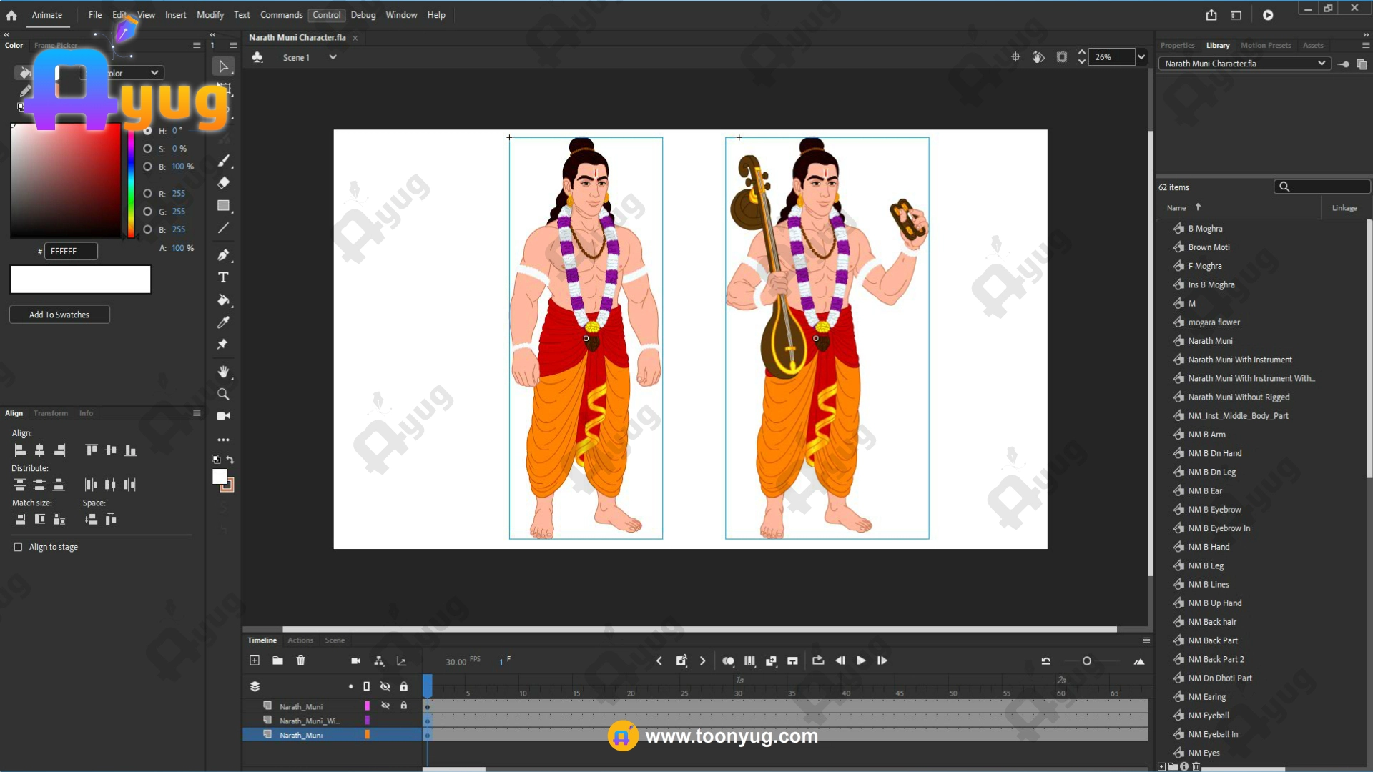Expand the Scene 1 dropdown
Screen dimensions: 1373x772
(333, 57)
